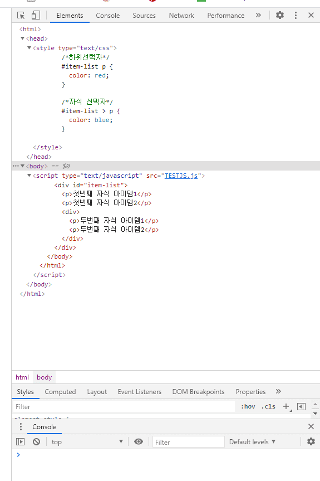Follow the TESTJS.js source link
Screen dimensions: 320x481
[x=181, y=176]
